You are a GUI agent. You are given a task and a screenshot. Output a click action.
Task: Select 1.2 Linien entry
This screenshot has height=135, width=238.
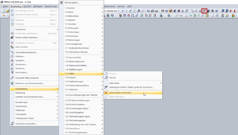81,12
